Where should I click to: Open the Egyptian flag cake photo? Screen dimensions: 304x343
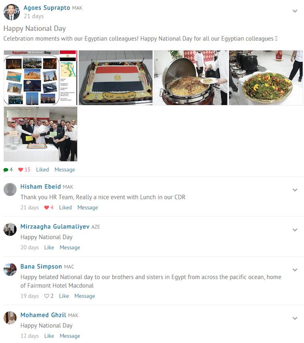coord(115,77)
